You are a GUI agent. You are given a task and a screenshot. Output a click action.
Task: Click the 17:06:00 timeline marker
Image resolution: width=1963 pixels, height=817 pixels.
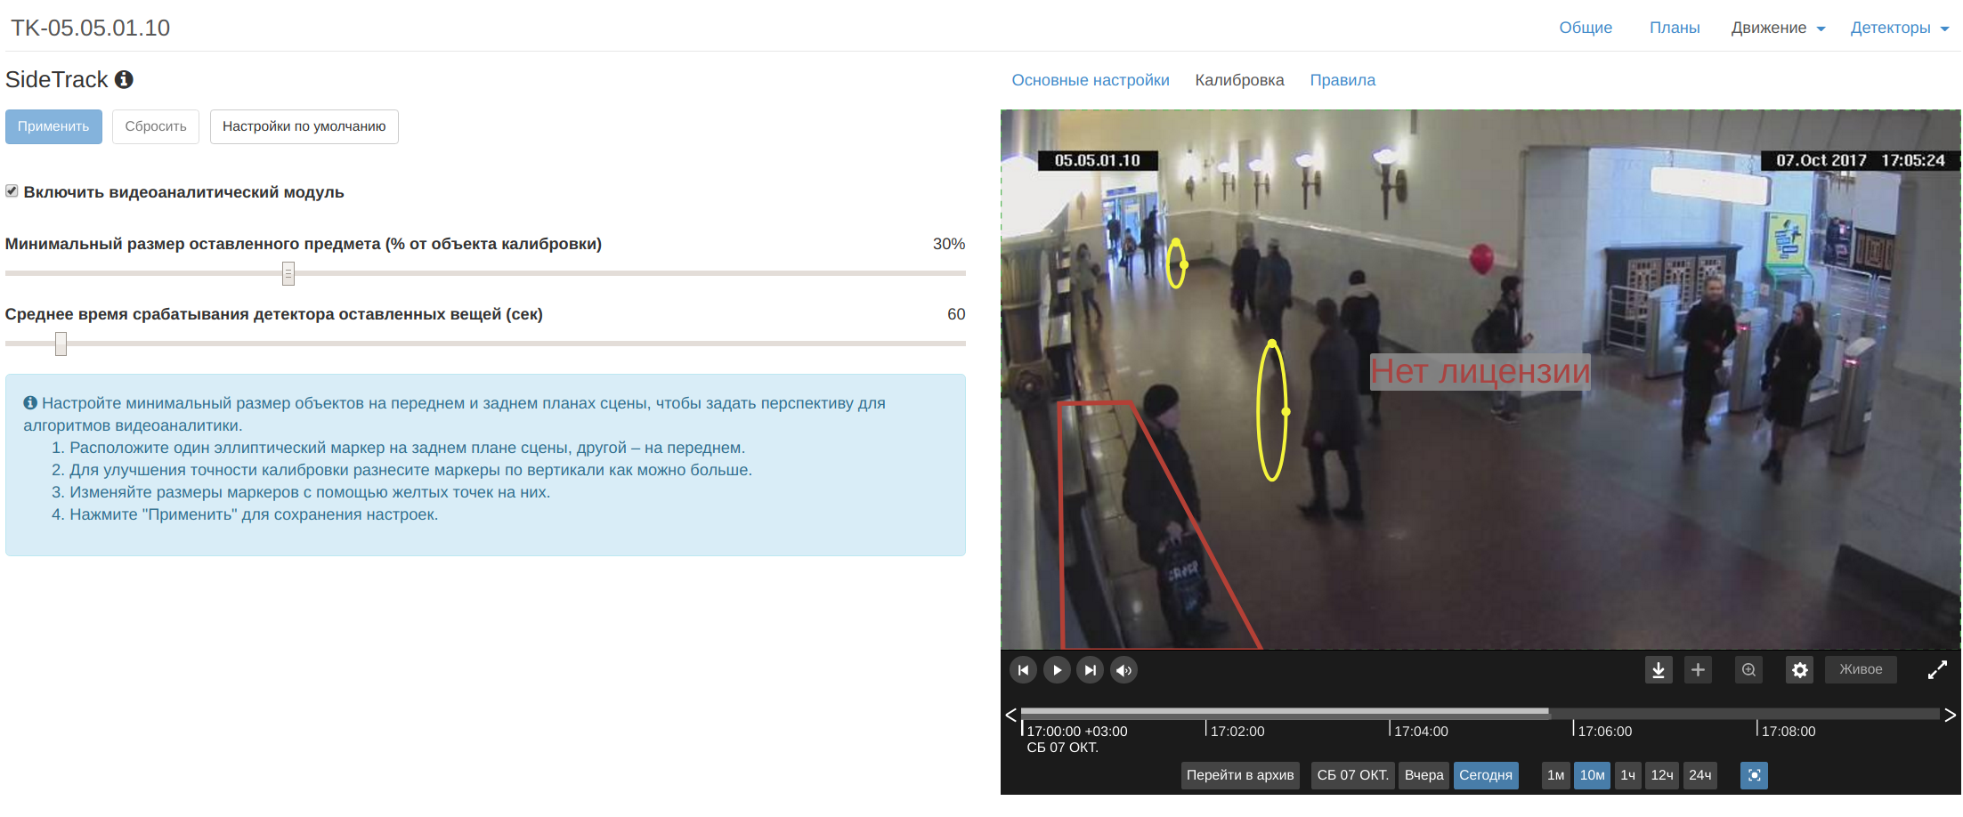pos(1604,731)
